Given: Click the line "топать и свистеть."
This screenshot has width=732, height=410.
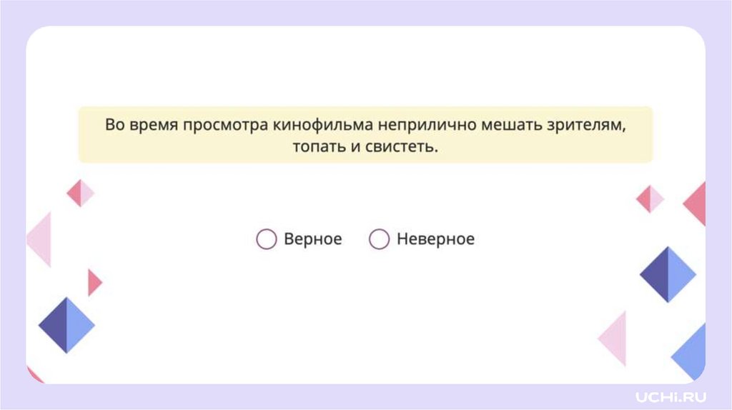Looking at the screenshot, I should (365, 147).
